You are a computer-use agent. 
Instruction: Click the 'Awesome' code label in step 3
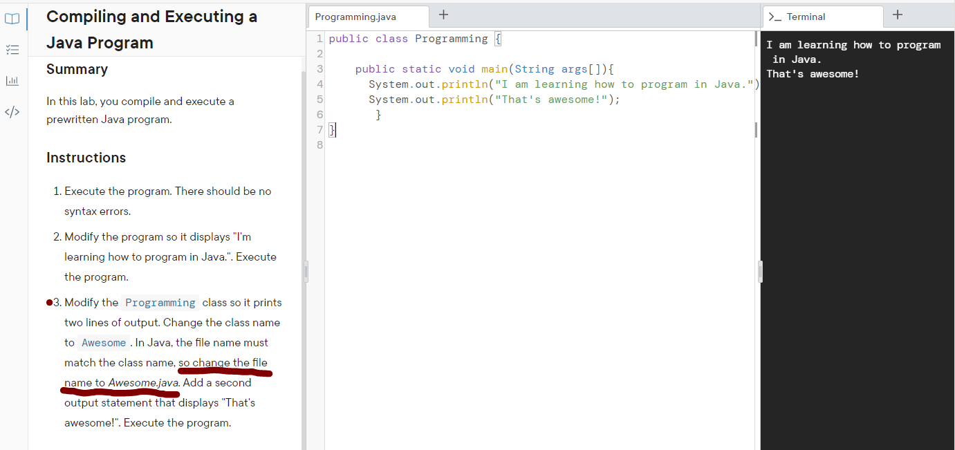coord(104,343)
